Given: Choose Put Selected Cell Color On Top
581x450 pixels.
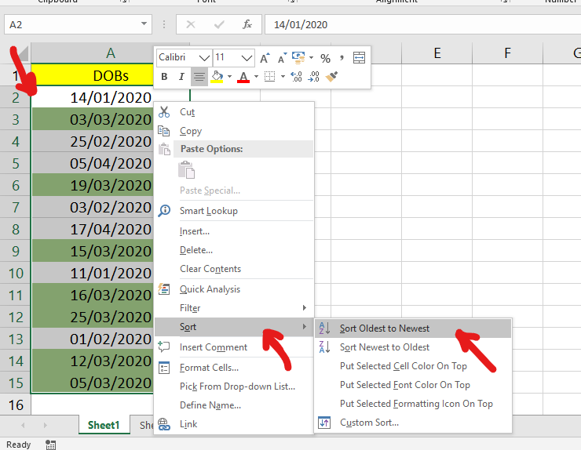Looking at the screenshot, I should tap(413, 366).
